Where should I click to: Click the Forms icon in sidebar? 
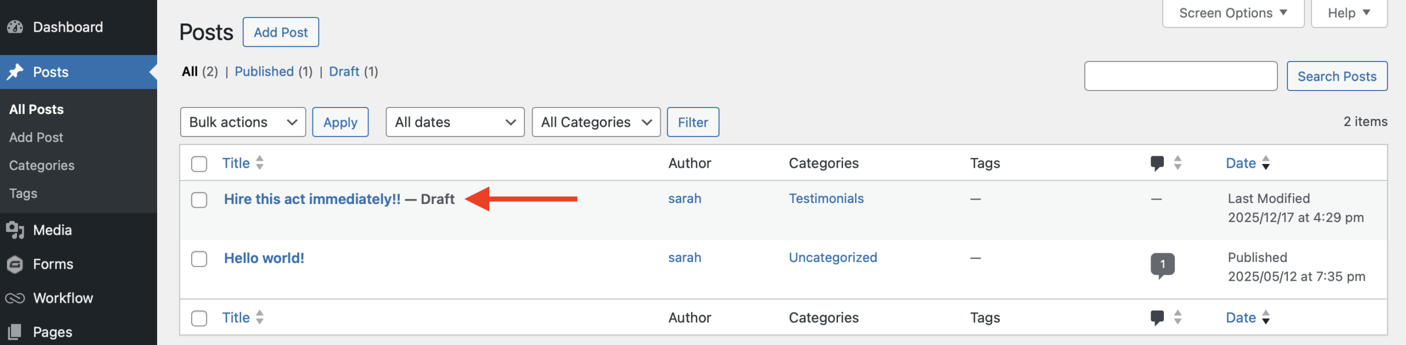(x=15, y=264)
